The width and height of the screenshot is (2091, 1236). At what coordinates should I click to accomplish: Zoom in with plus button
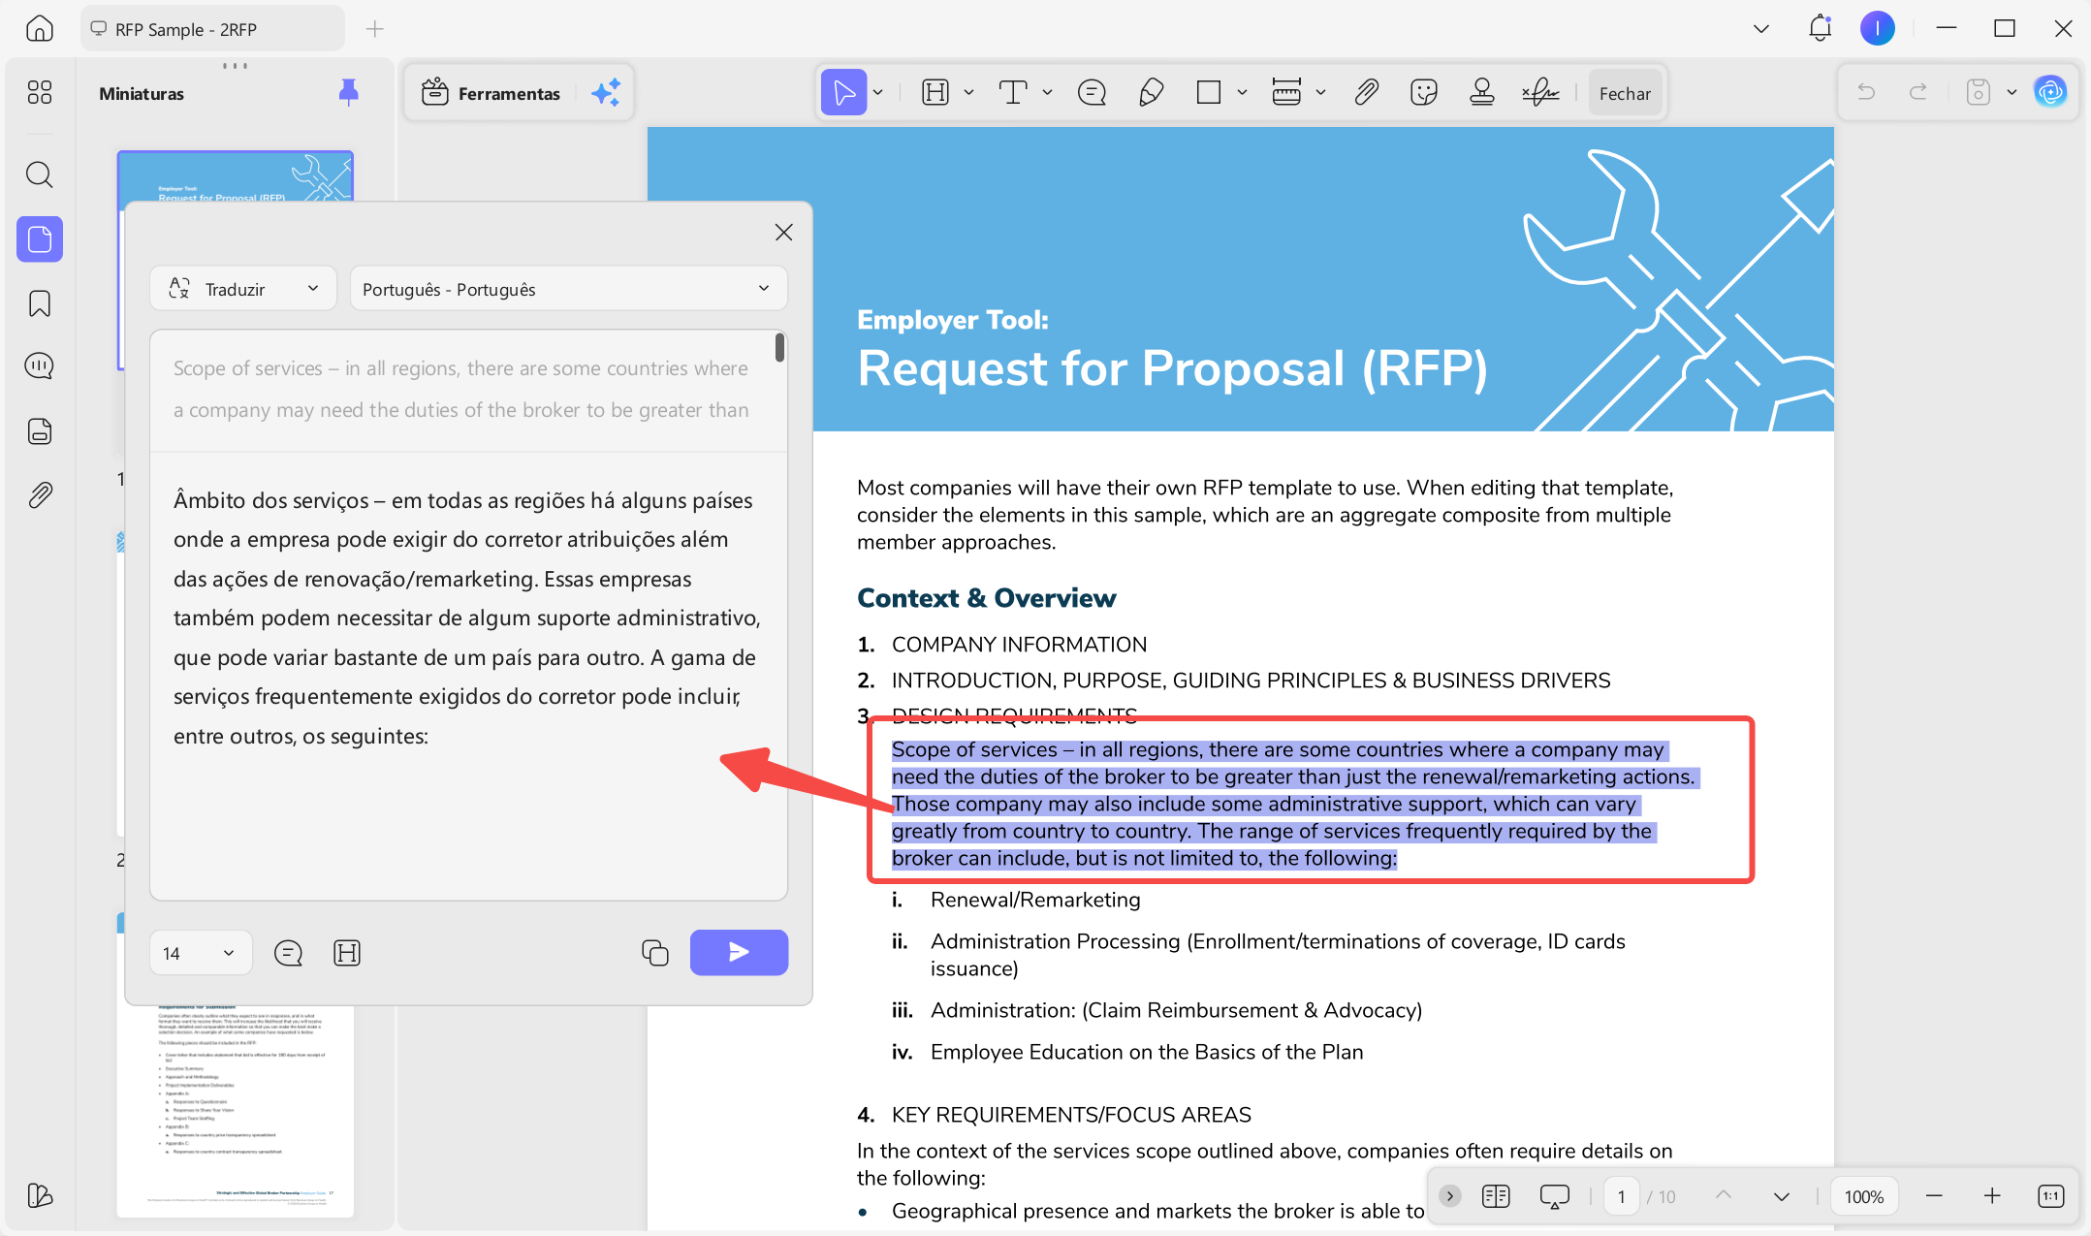tap(1992, 1195)
